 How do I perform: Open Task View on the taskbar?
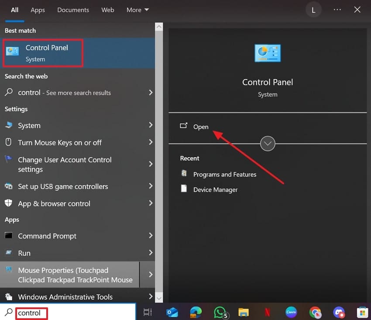click(x=148, y=313)
